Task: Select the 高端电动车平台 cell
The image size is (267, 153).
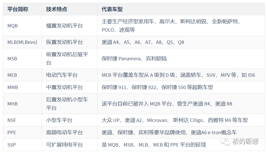Action: click(69, 132)
